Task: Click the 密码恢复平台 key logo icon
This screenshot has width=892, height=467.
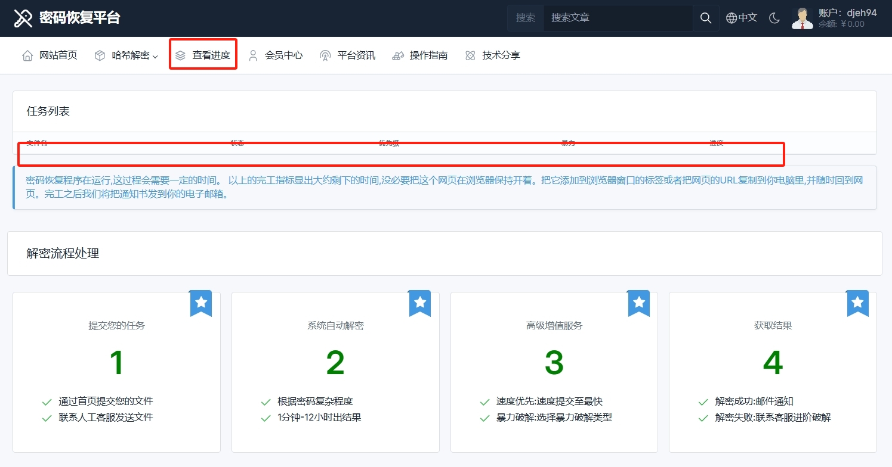Action: (23, 18)
